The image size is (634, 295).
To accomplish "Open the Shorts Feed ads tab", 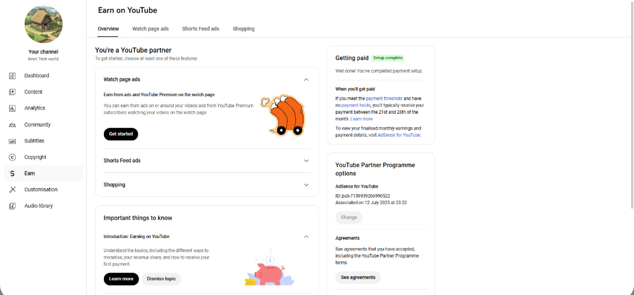I will pos(201,29).
